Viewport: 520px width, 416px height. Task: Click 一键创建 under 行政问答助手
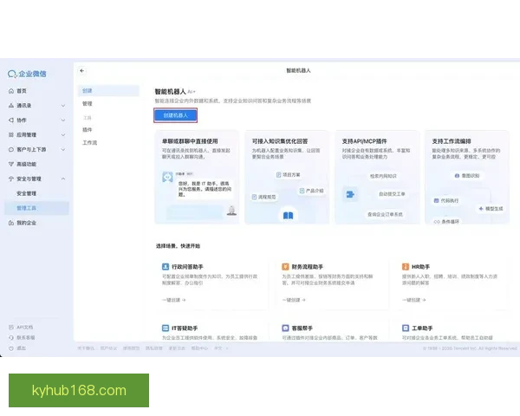pos(174,300)
